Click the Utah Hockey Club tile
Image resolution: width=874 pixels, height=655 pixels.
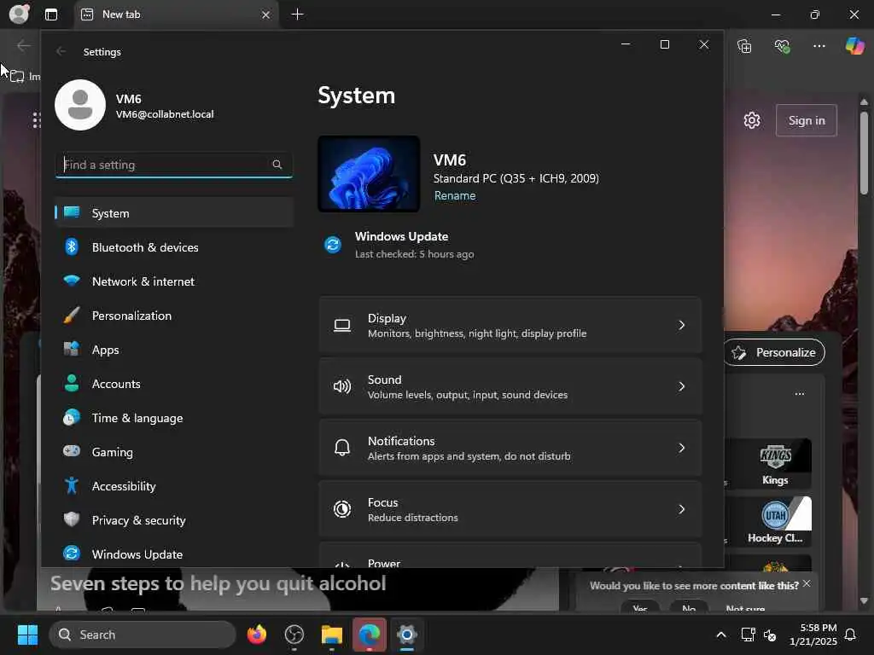pyautogui.click(x=775, y=522)
